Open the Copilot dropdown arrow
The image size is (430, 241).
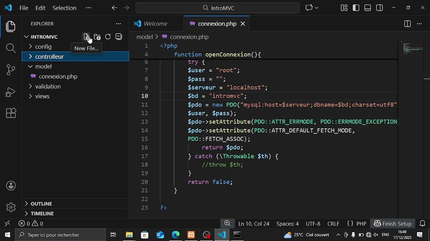(x=316, y=8)
